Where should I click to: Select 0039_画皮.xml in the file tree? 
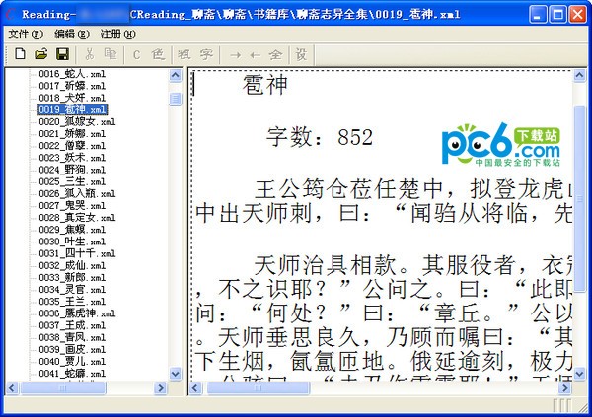pos(72,349)
